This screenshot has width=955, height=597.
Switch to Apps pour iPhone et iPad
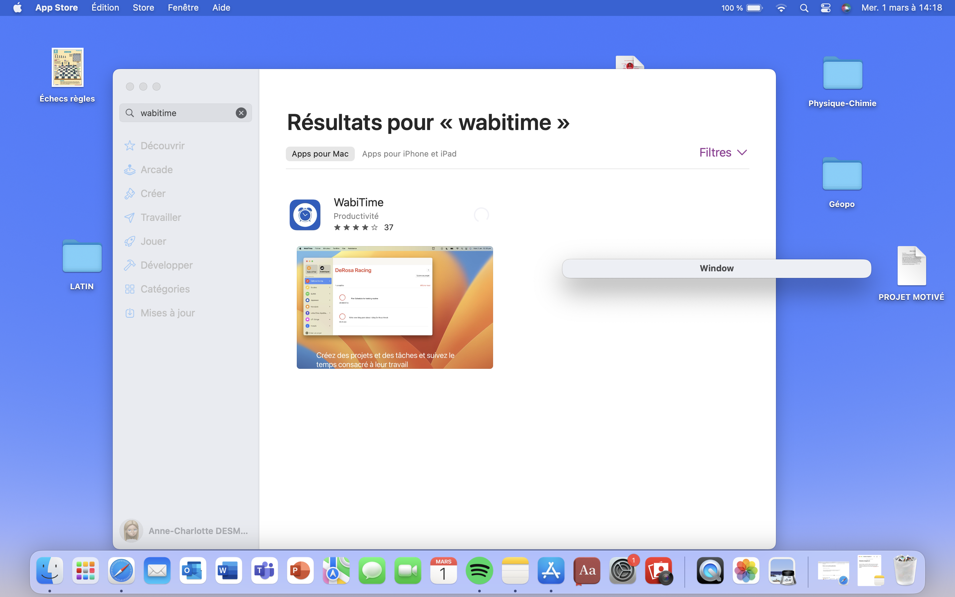[409, 154]
